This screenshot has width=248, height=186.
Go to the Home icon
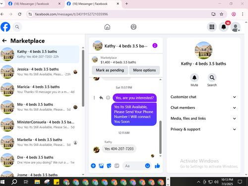107,27
